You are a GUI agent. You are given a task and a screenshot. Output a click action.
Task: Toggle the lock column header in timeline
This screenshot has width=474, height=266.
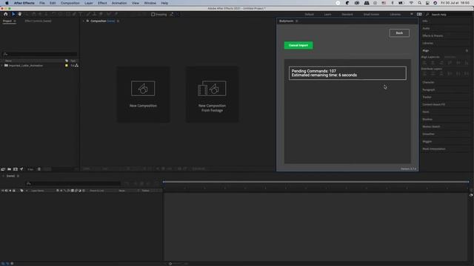pyautogui.click(x=14, y=191)
